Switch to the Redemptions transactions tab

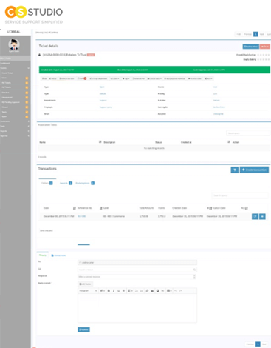(85, 183)
